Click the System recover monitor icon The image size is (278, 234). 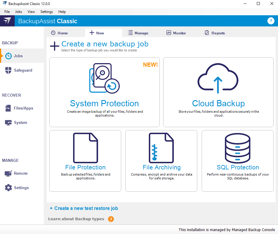click(8, 123)
